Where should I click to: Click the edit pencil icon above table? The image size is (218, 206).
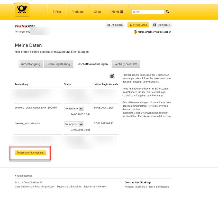pos(112,76)
